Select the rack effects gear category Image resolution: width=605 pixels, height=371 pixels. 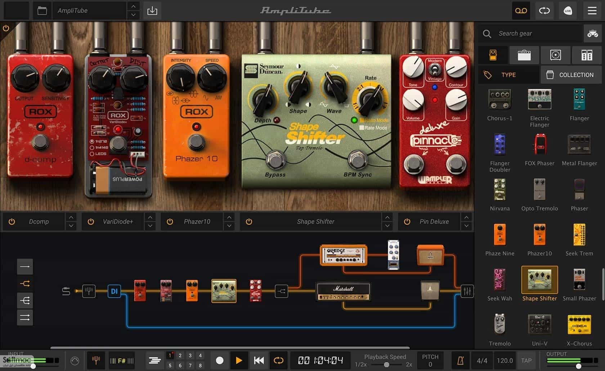point(587,55)
